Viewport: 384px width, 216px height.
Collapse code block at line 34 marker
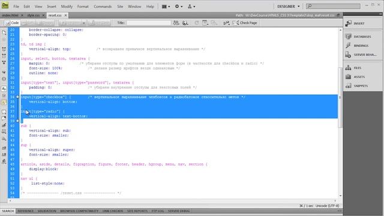pos(17,97)
